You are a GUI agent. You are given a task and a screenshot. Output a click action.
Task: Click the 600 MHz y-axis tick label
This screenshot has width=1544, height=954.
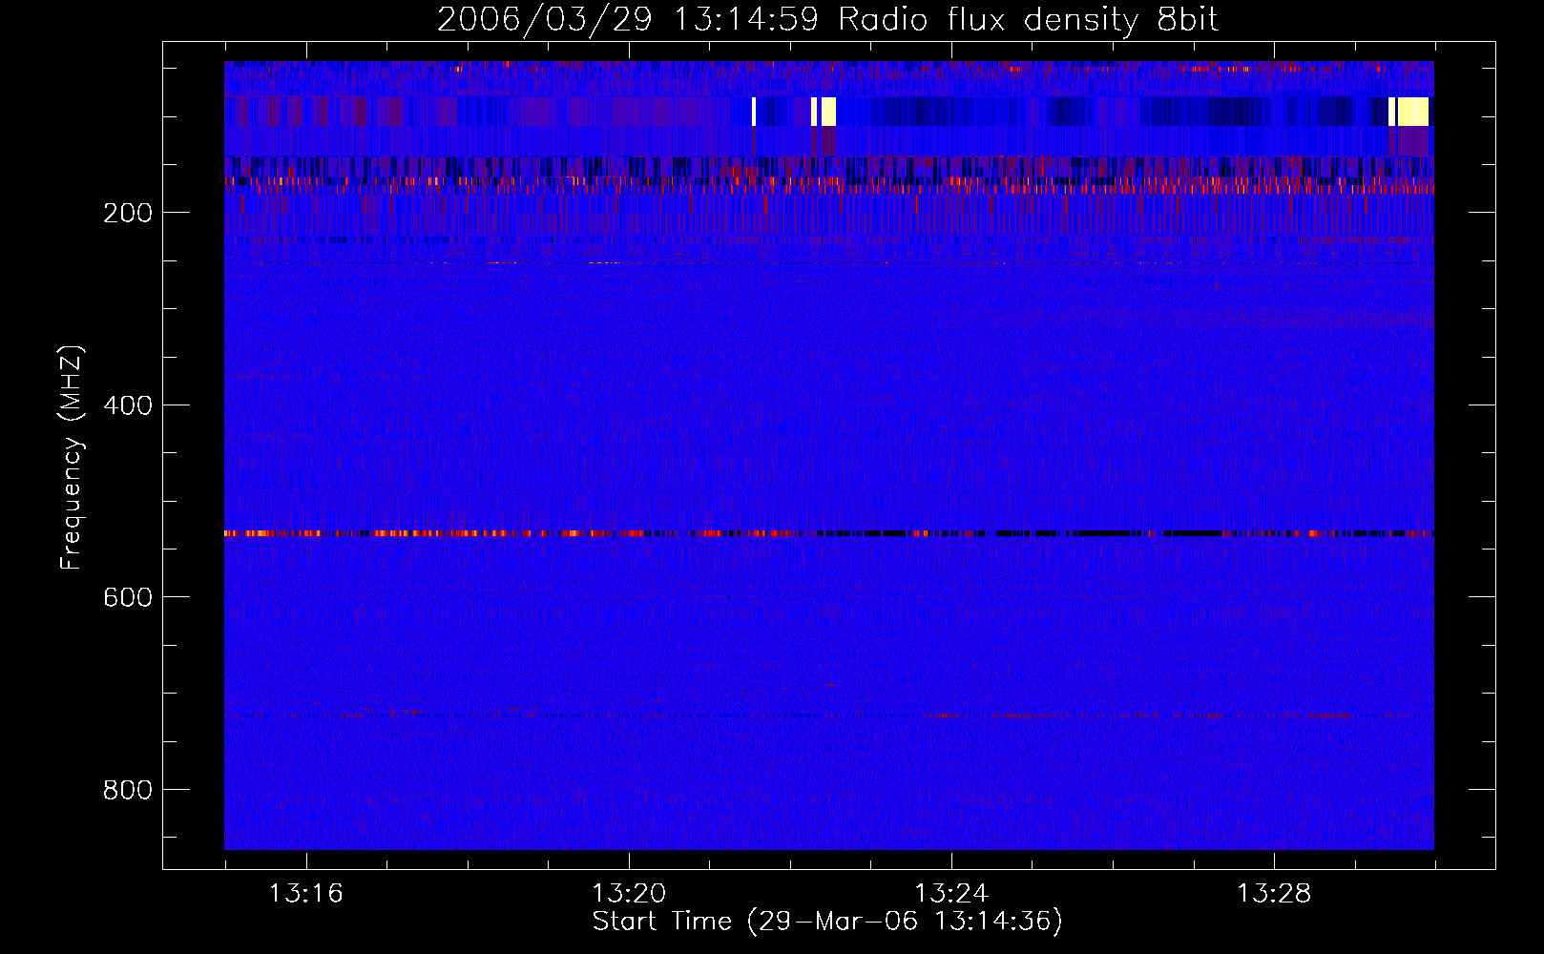pyautogui.click(x=128, y=597)
